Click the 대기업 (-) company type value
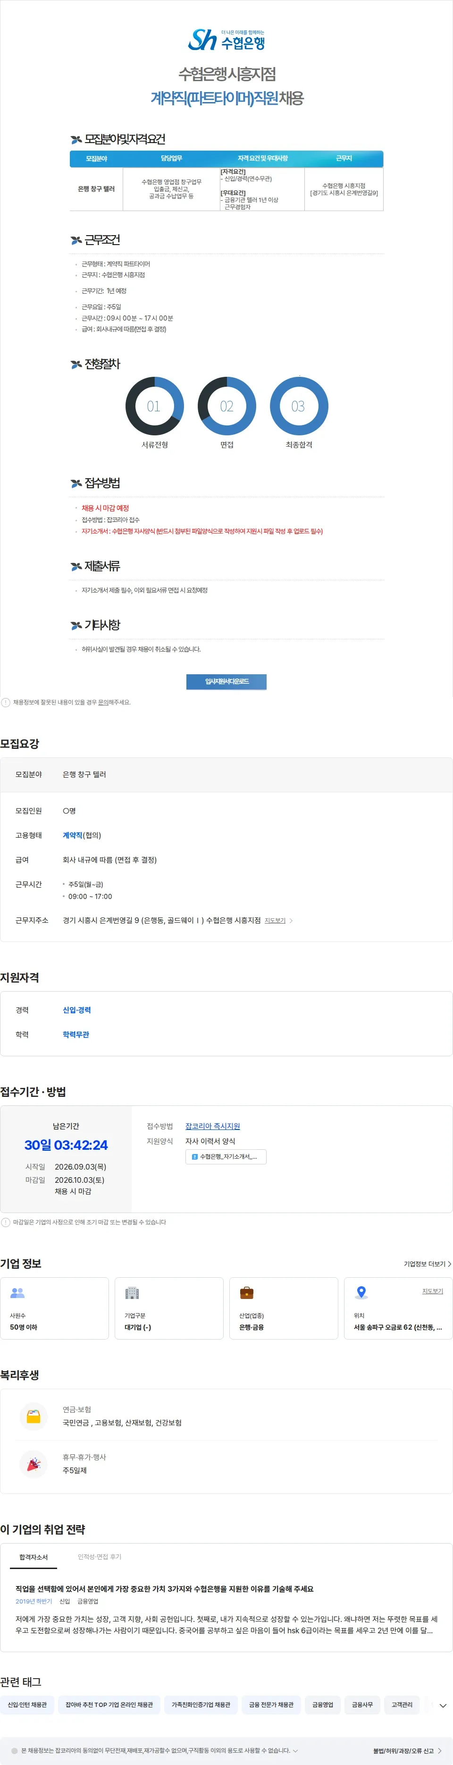This screenshot has height=1765, width=453. [x=137, y=1326]
